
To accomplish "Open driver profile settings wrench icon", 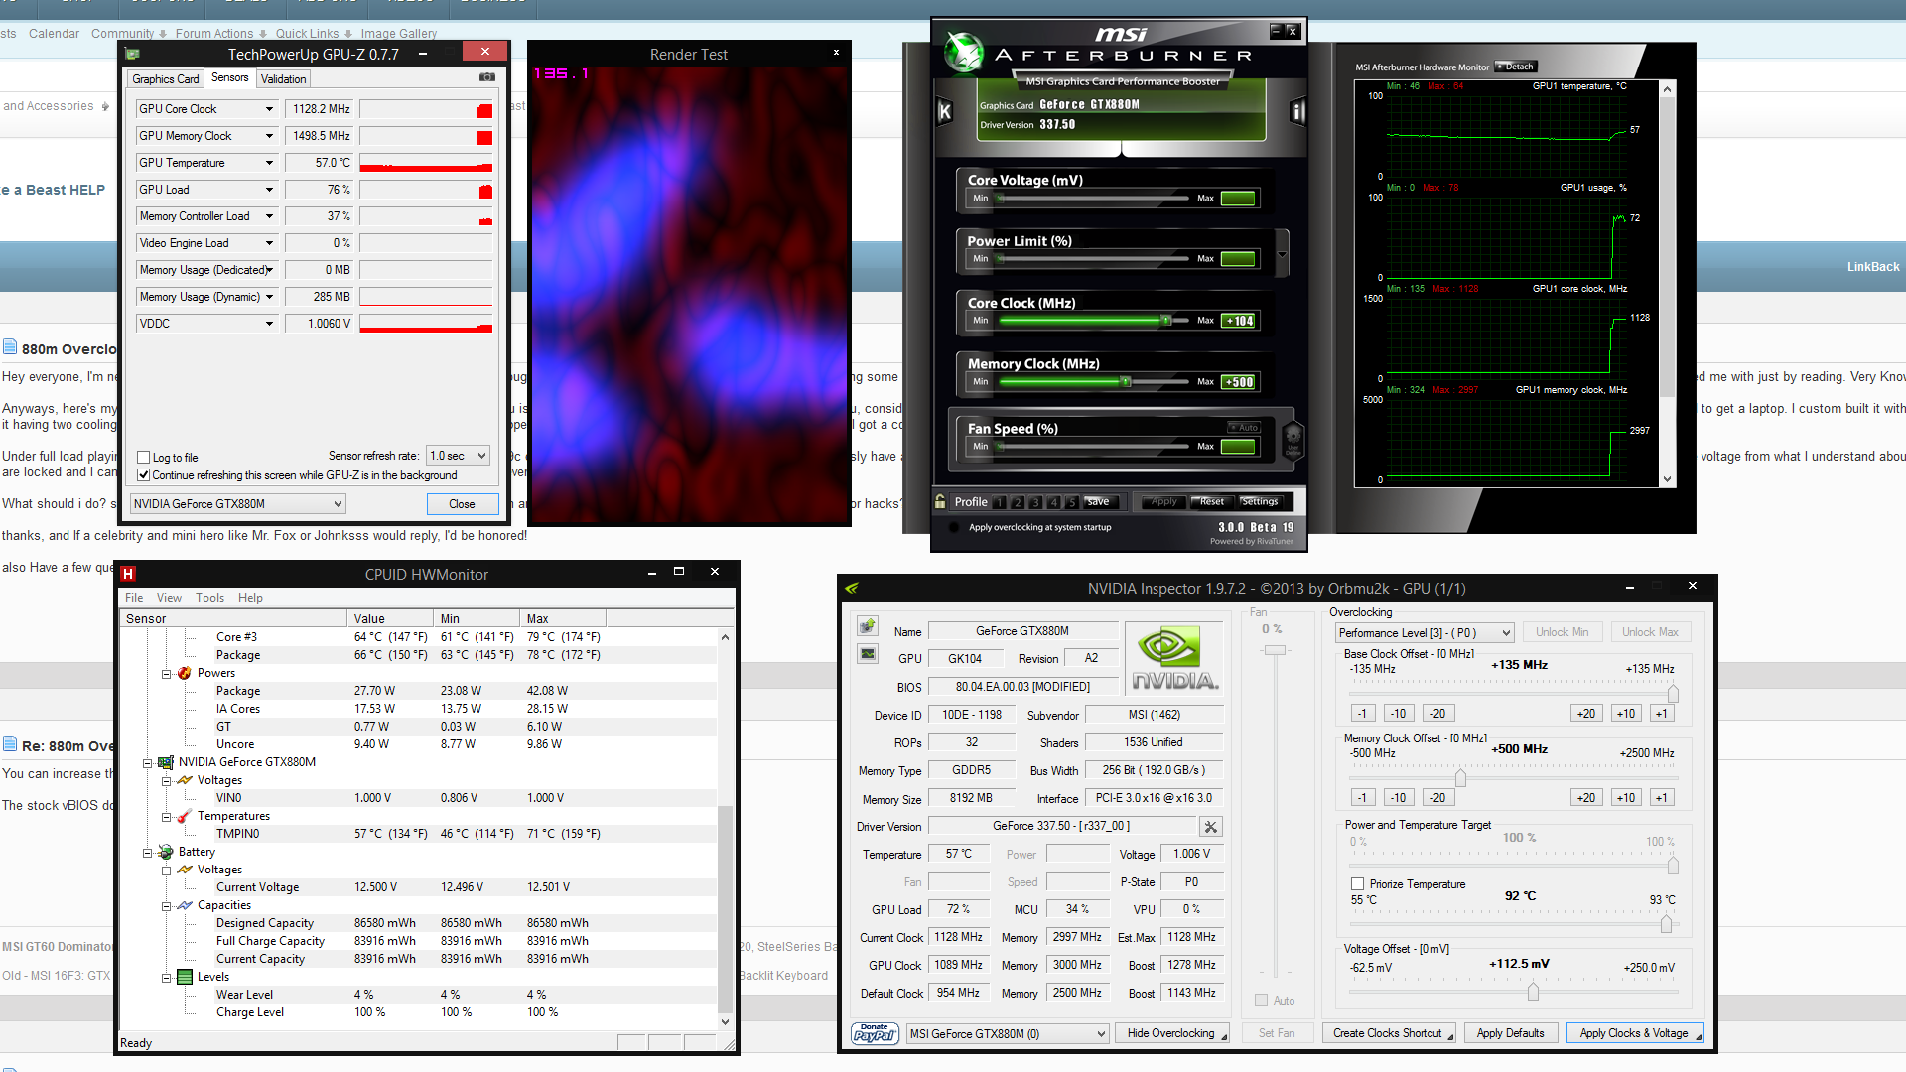I will pos(1210,826).
